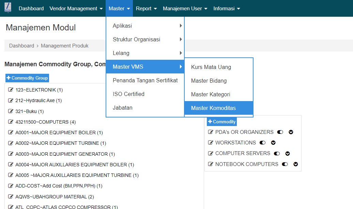The width and height of the screenshot is (353, 209).
Task: Choose Kurs Mata Uang menu item
Action: point(211,67)
